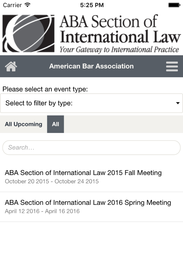Viewport: 183px width, 275px height.
Task: Tap the 'Your Gateway to International Practice' tagline
Action: [x=119, y=50]
